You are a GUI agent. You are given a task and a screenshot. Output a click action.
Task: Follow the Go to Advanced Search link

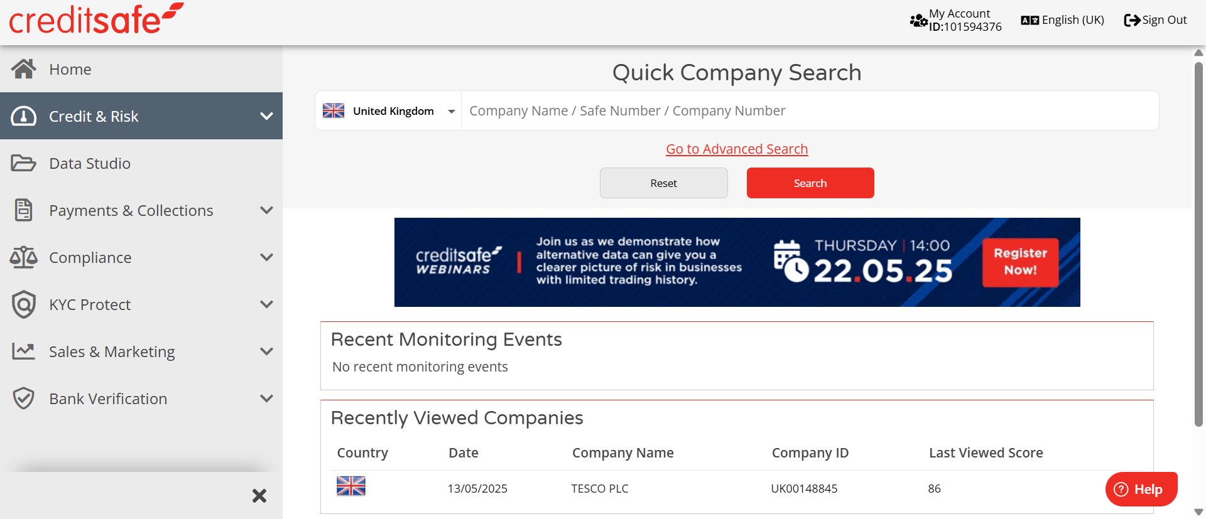click(737, 149)
